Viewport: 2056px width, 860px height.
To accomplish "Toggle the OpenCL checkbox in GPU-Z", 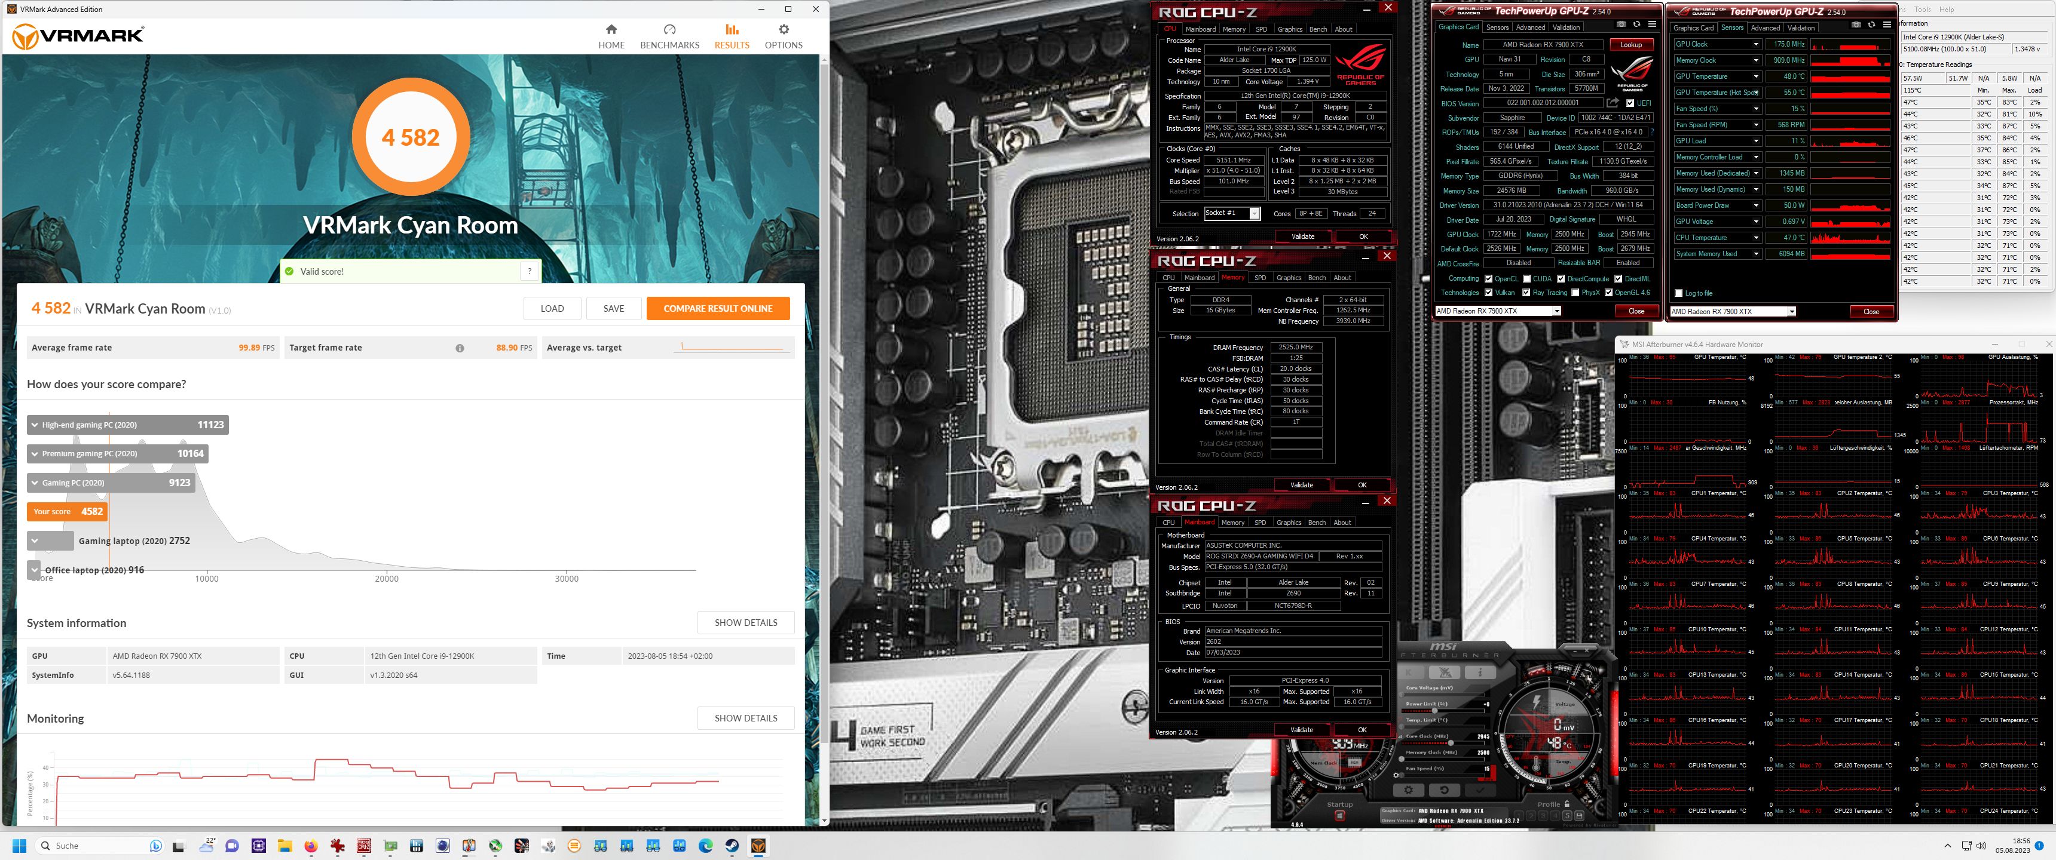I will 1489,278.
